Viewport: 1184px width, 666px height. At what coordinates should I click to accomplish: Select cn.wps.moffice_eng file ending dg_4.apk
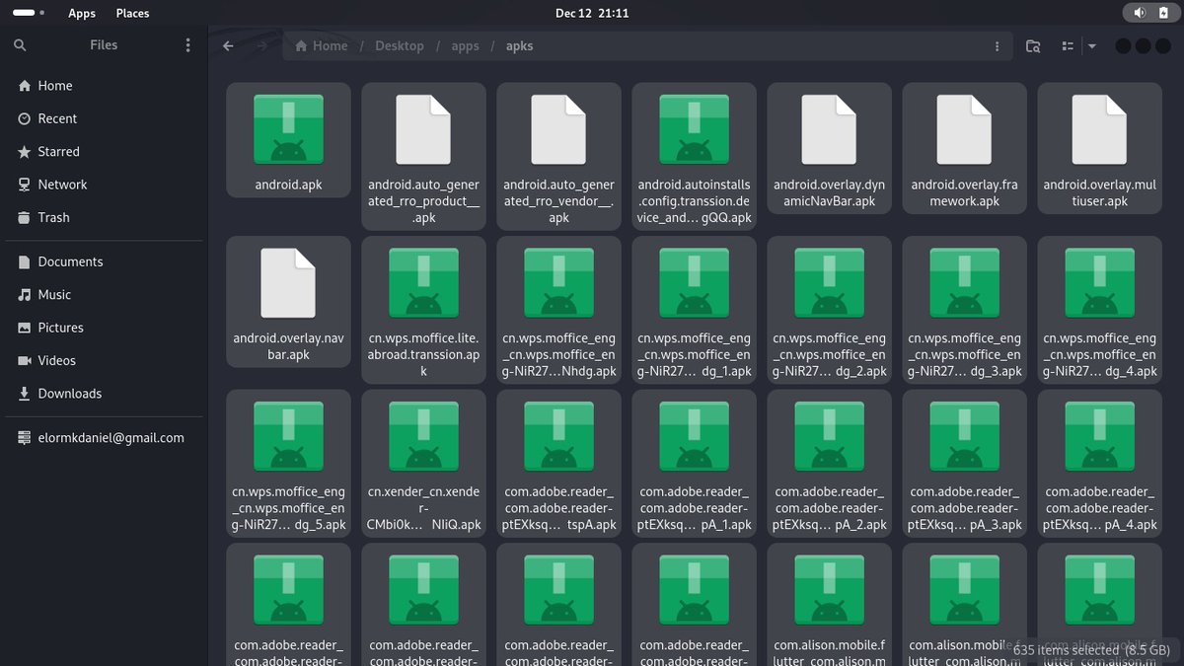pos(1099,309)
